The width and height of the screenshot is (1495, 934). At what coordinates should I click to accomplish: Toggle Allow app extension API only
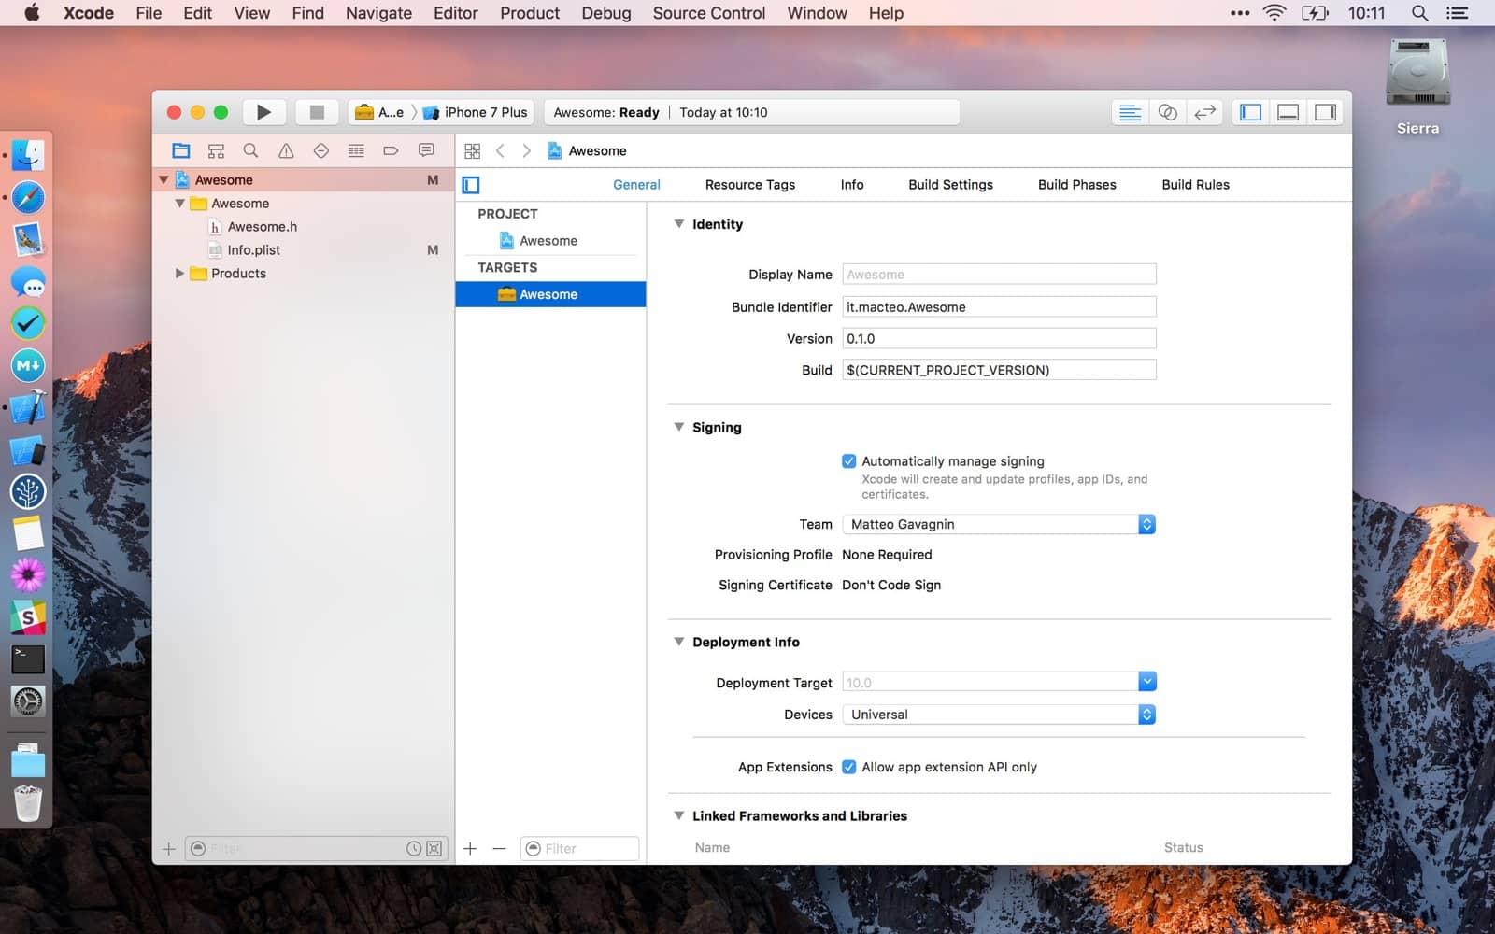click(x=848, y=767)
